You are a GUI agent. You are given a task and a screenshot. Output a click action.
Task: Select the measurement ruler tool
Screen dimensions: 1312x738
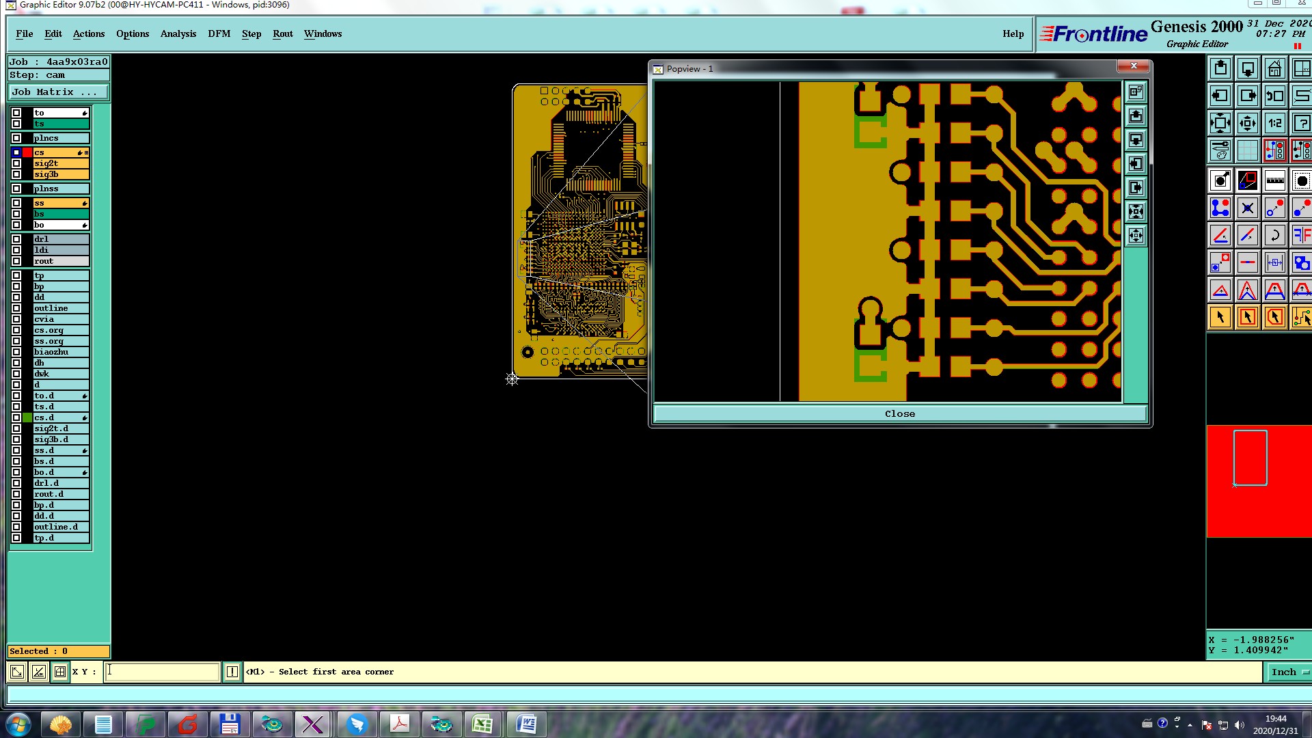pyautogui.click(x=1274, y=180)
